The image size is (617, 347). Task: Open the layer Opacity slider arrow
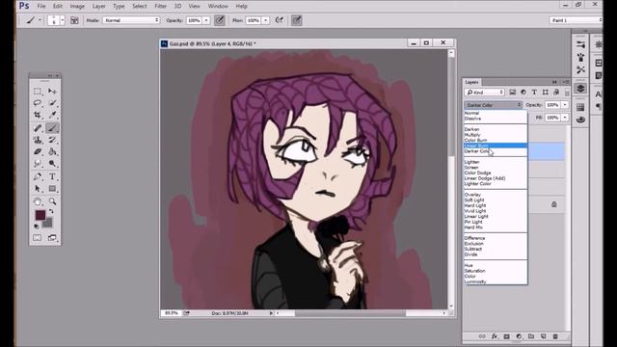(565, 105)
